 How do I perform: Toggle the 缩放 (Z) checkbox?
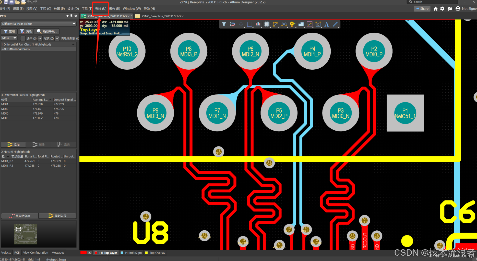tap(40, 38)
